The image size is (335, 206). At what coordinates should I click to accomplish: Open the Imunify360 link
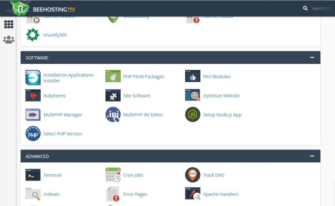click(x=55, y=35)
